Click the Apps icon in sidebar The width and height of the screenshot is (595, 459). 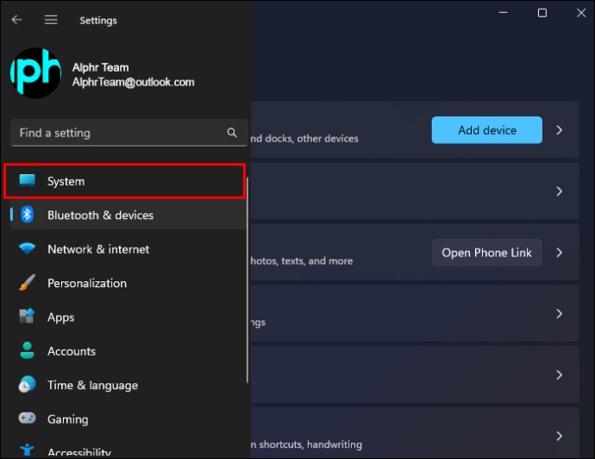(27, 317)
